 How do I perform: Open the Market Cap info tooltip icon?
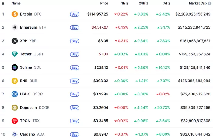[x=209, y=3]
